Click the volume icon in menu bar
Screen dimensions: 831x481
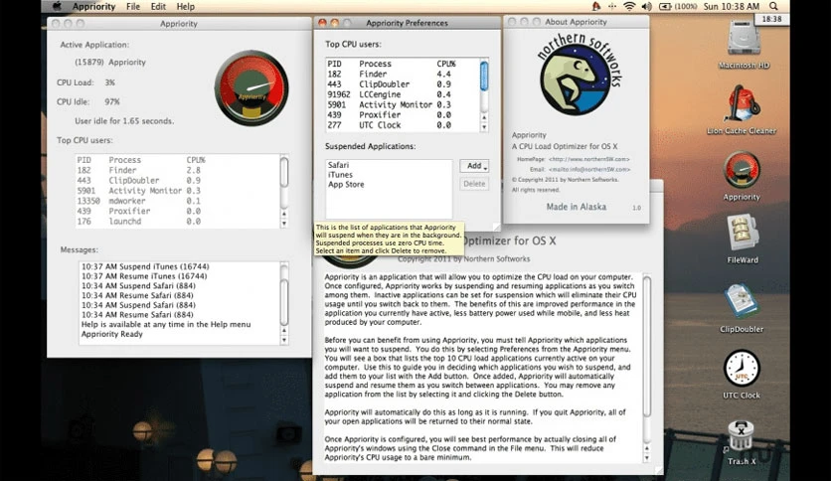pos(646,6)
